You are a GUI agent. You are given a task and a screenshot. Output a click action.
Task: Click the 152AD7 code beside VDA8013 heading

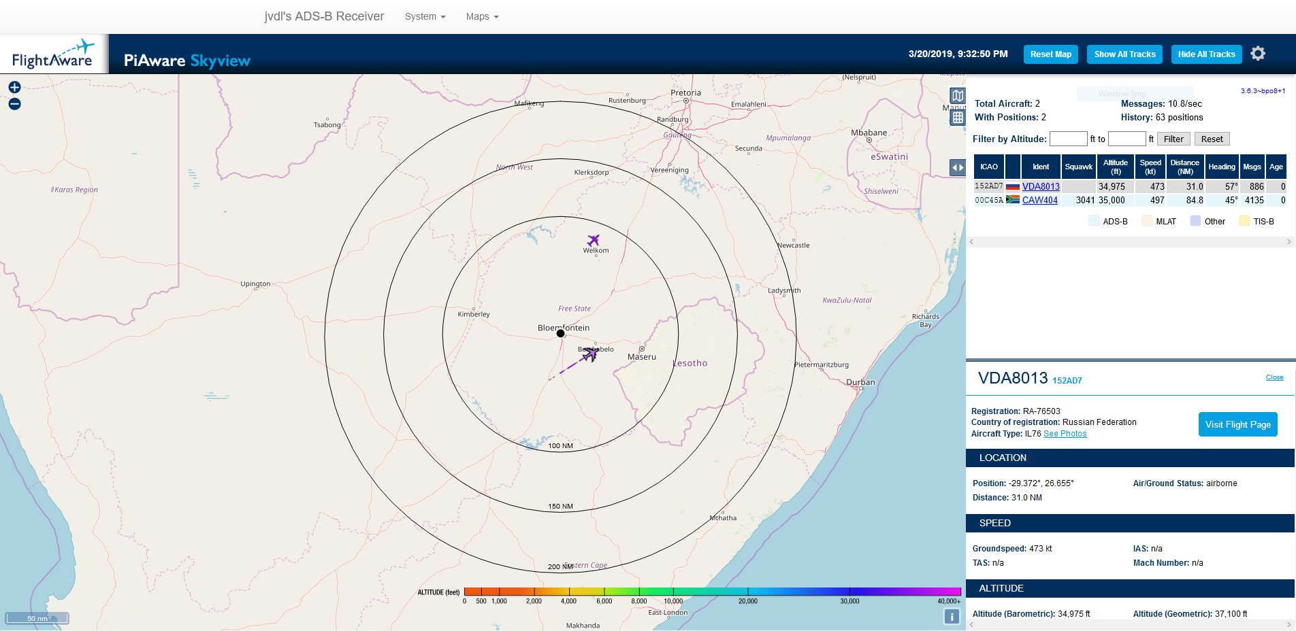click(x=1067, y=381)
